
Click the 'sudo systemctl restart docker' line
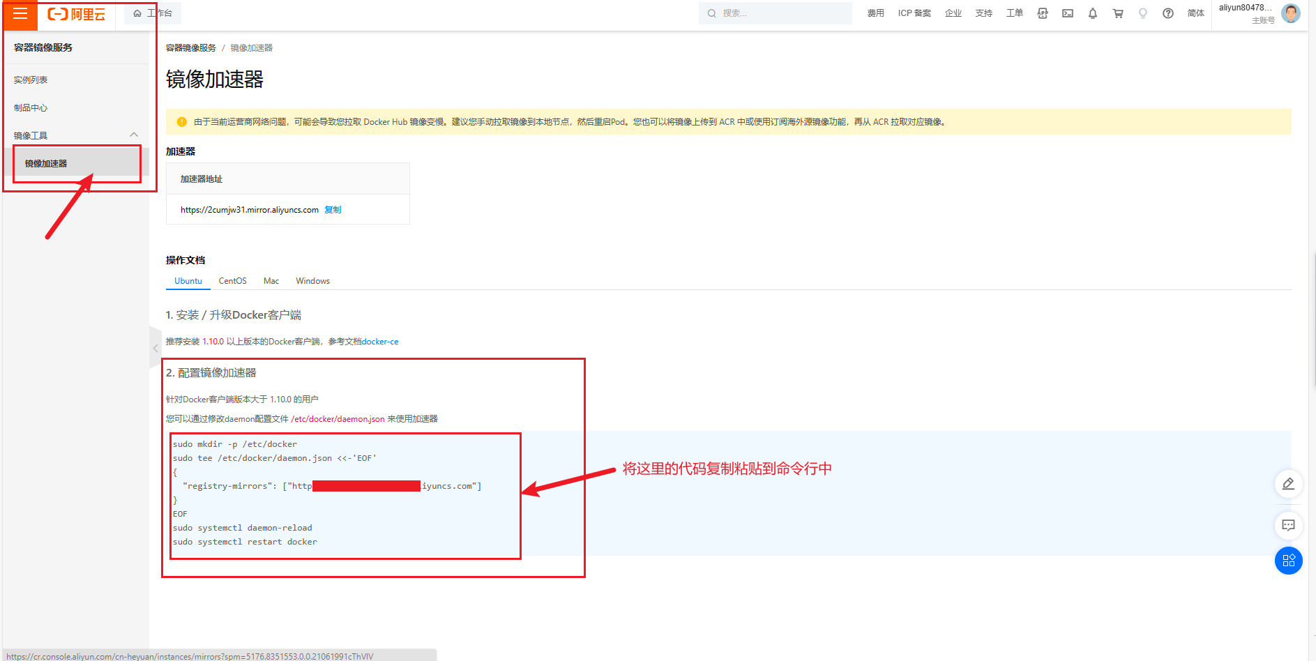[245, 542]
